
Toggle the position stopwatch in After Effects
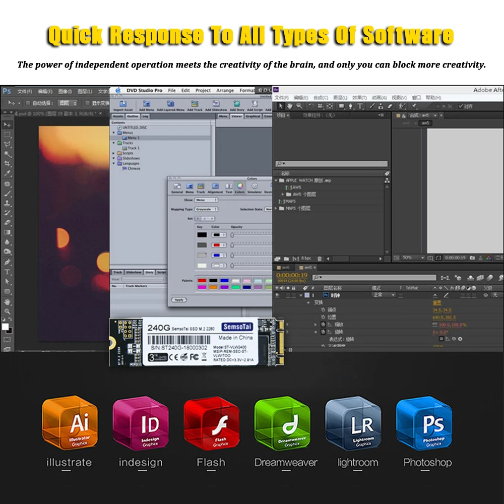click(323, 317)
